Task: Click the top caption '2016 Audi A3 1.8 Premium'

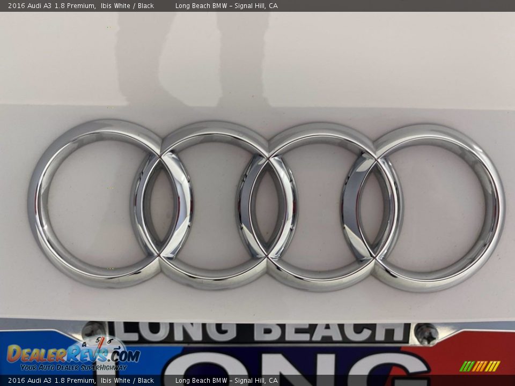Action: tap(51, 5)
